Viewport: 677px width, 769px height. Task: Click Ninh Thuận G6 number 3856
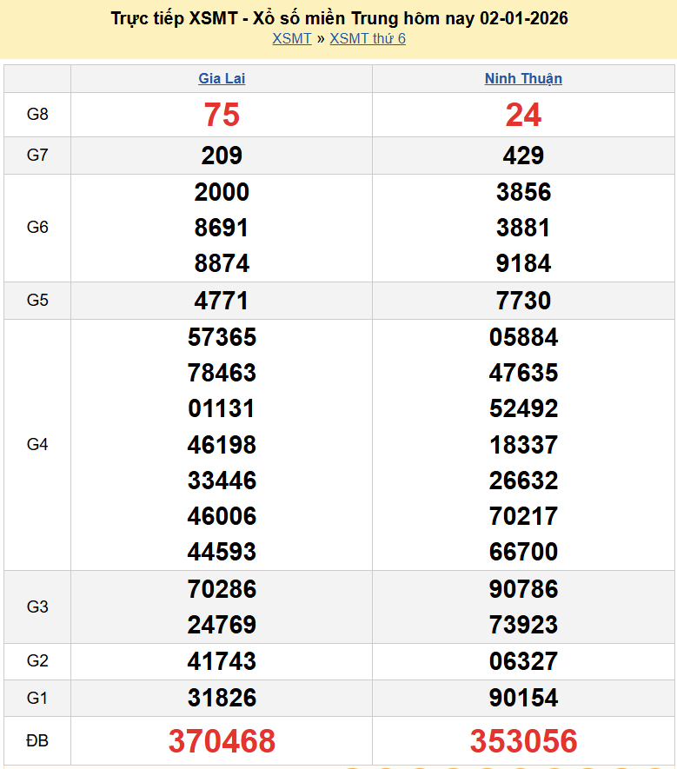[x=523, y=192]
